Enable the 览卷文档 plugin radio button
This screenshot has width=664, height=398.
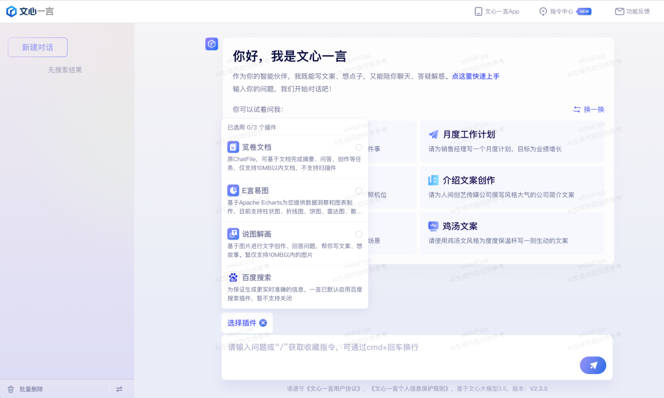(358, 147)
